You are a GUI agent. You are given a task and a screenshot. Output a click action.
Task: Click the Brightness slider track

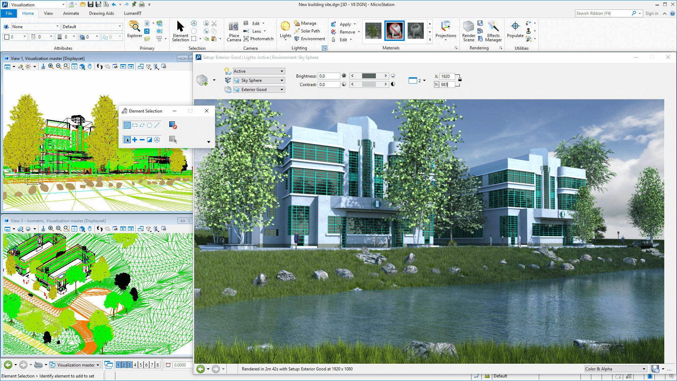pos(369,76)
